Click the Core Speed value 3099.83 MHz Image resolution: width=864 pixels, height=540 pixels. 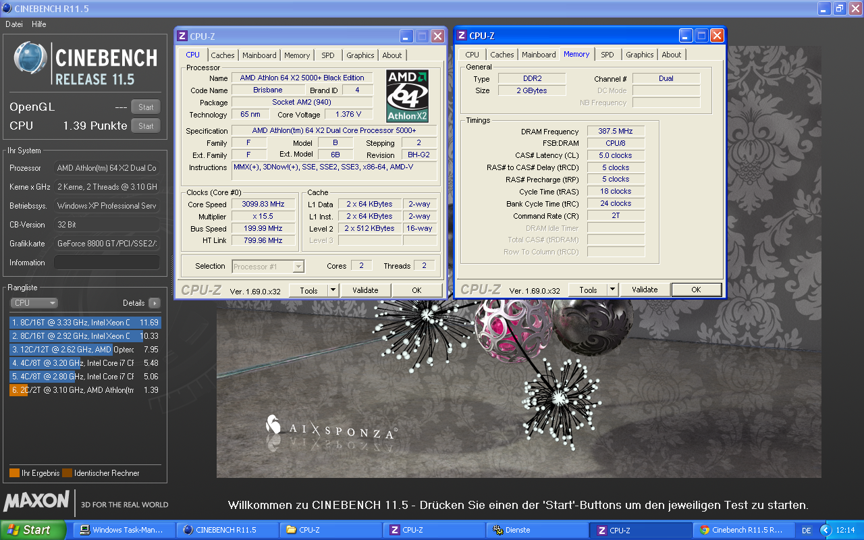tap(263, 204)
